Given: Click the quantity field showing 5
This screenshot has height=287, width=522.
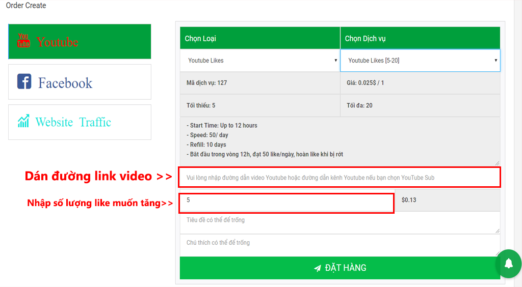Looking at the screenshot, I should point(287,203).
